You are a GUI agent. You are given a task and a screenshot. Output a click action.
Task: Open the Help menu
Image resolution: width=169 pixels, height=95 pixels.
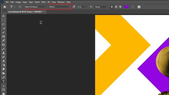pyautogui.click(x=68, y=2)
